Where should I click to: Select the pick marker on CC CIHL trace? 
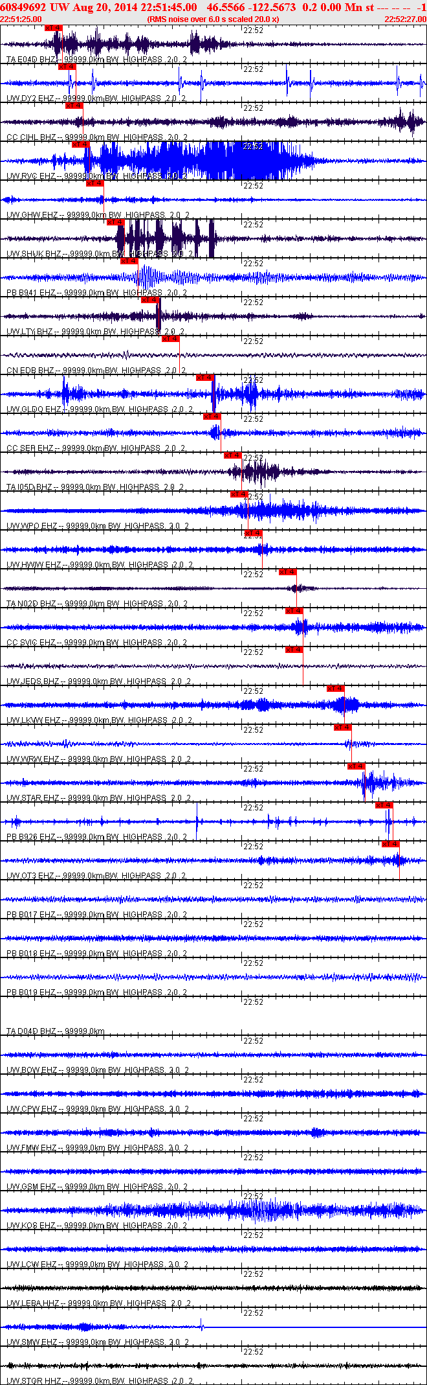[74, 106]
